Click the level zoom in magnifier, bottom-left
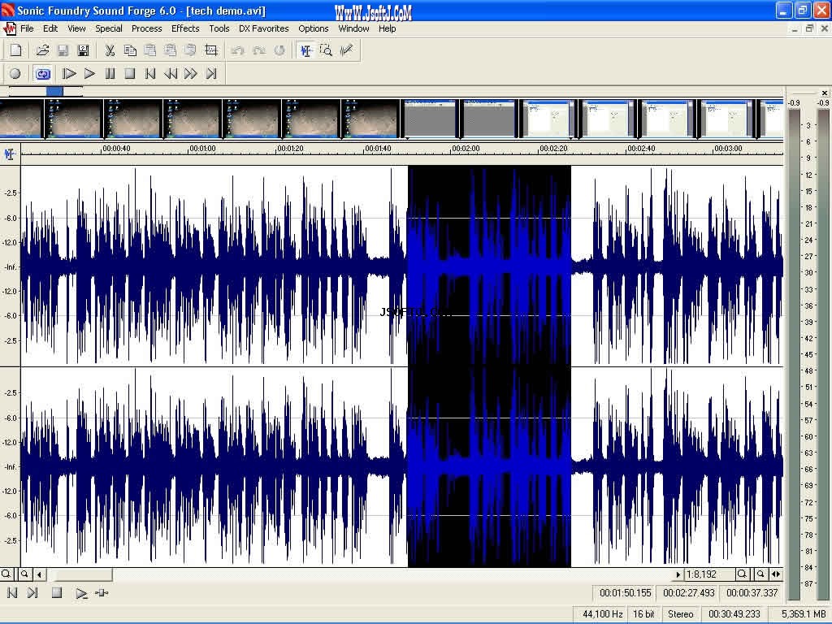This screenshot has height=624, width=832. coord(24,574)
